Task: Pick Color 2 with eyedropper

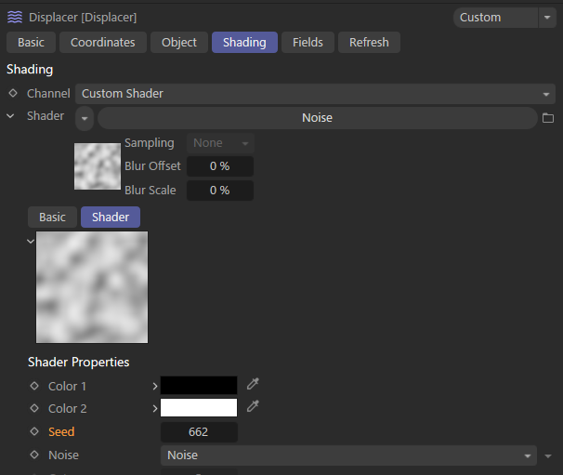Action: 253,406
